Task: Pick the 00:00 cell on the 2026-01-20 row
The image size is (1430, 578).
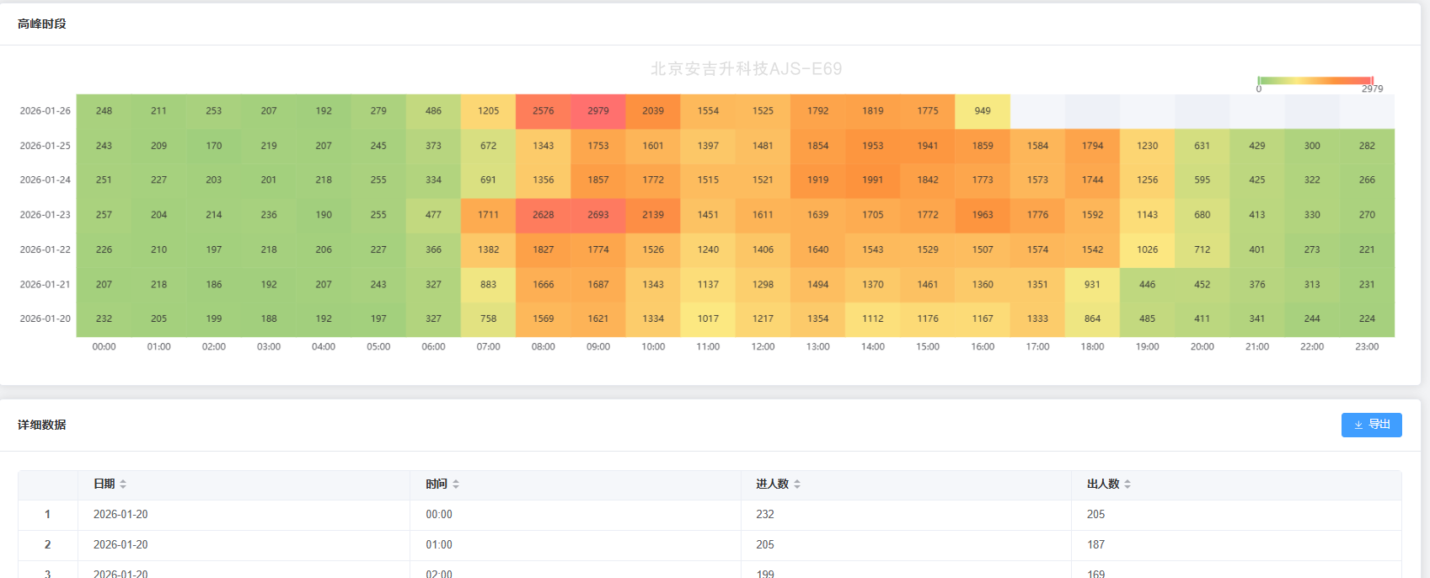Action: pyautogui.click(x=104, y=319)
